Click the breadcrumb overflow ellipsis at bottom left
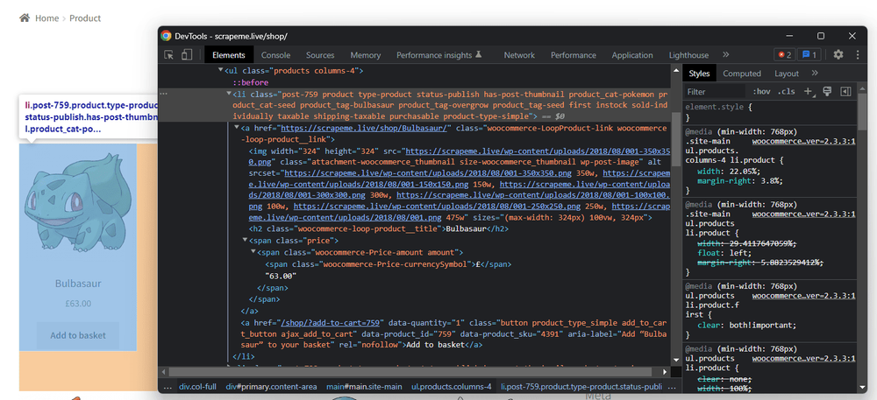877x400 pixels. 168,386
